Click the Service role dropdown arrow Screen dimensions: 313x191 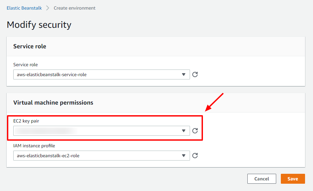coord(184,74)
